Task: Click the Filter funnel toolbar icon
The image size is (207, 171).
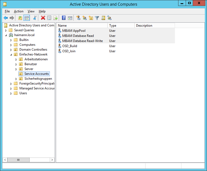Action: 97,18
